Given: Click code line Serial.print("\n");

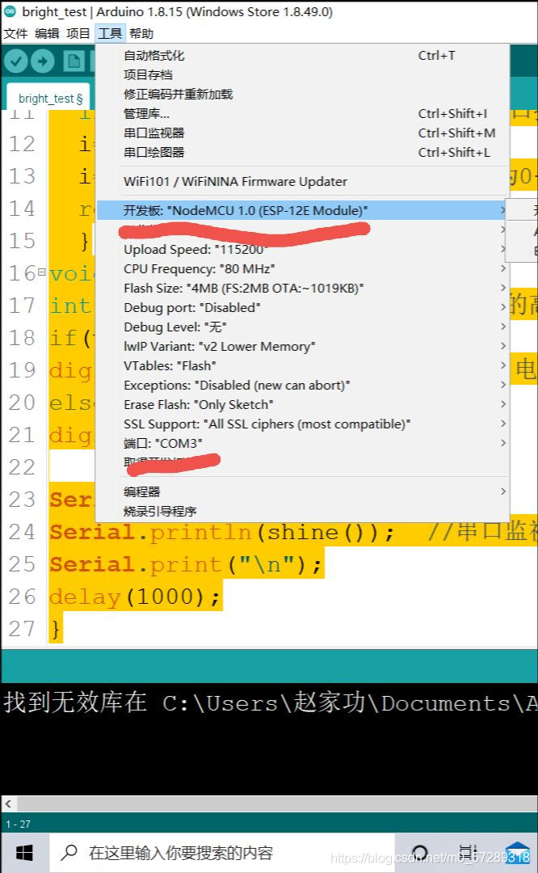Looking at the screenshot, I should click(186, 564).
